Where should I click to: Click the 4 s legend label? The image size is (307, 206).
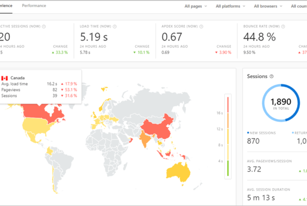[x=220, y=161]
